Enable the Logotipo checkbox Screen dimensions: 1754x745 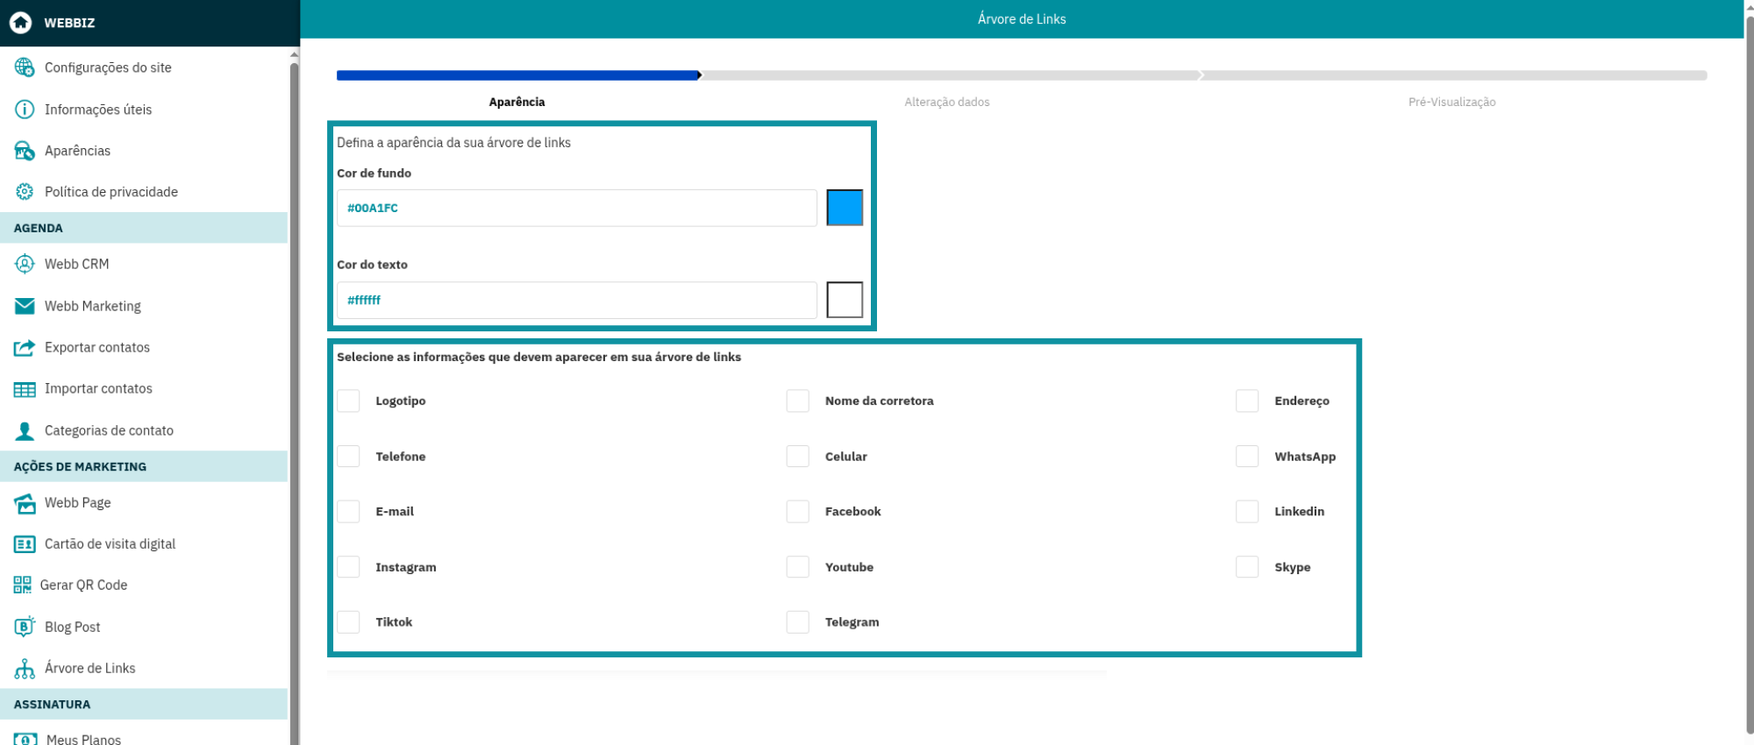click(348, 401)
